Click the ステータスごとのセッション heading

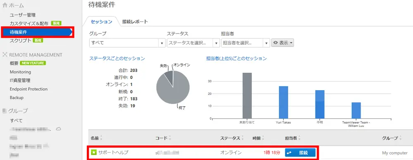117,59
